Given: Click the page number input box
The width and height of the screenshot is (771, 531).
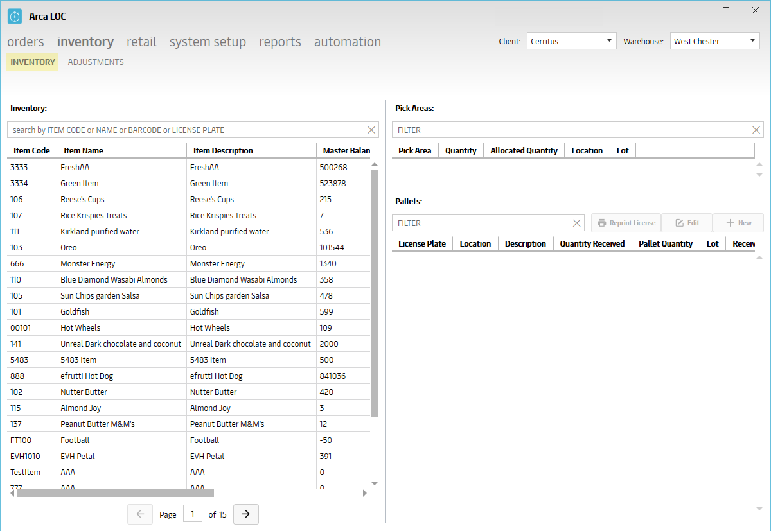Looking at the screenshot, I should click(x=193, y=514).
